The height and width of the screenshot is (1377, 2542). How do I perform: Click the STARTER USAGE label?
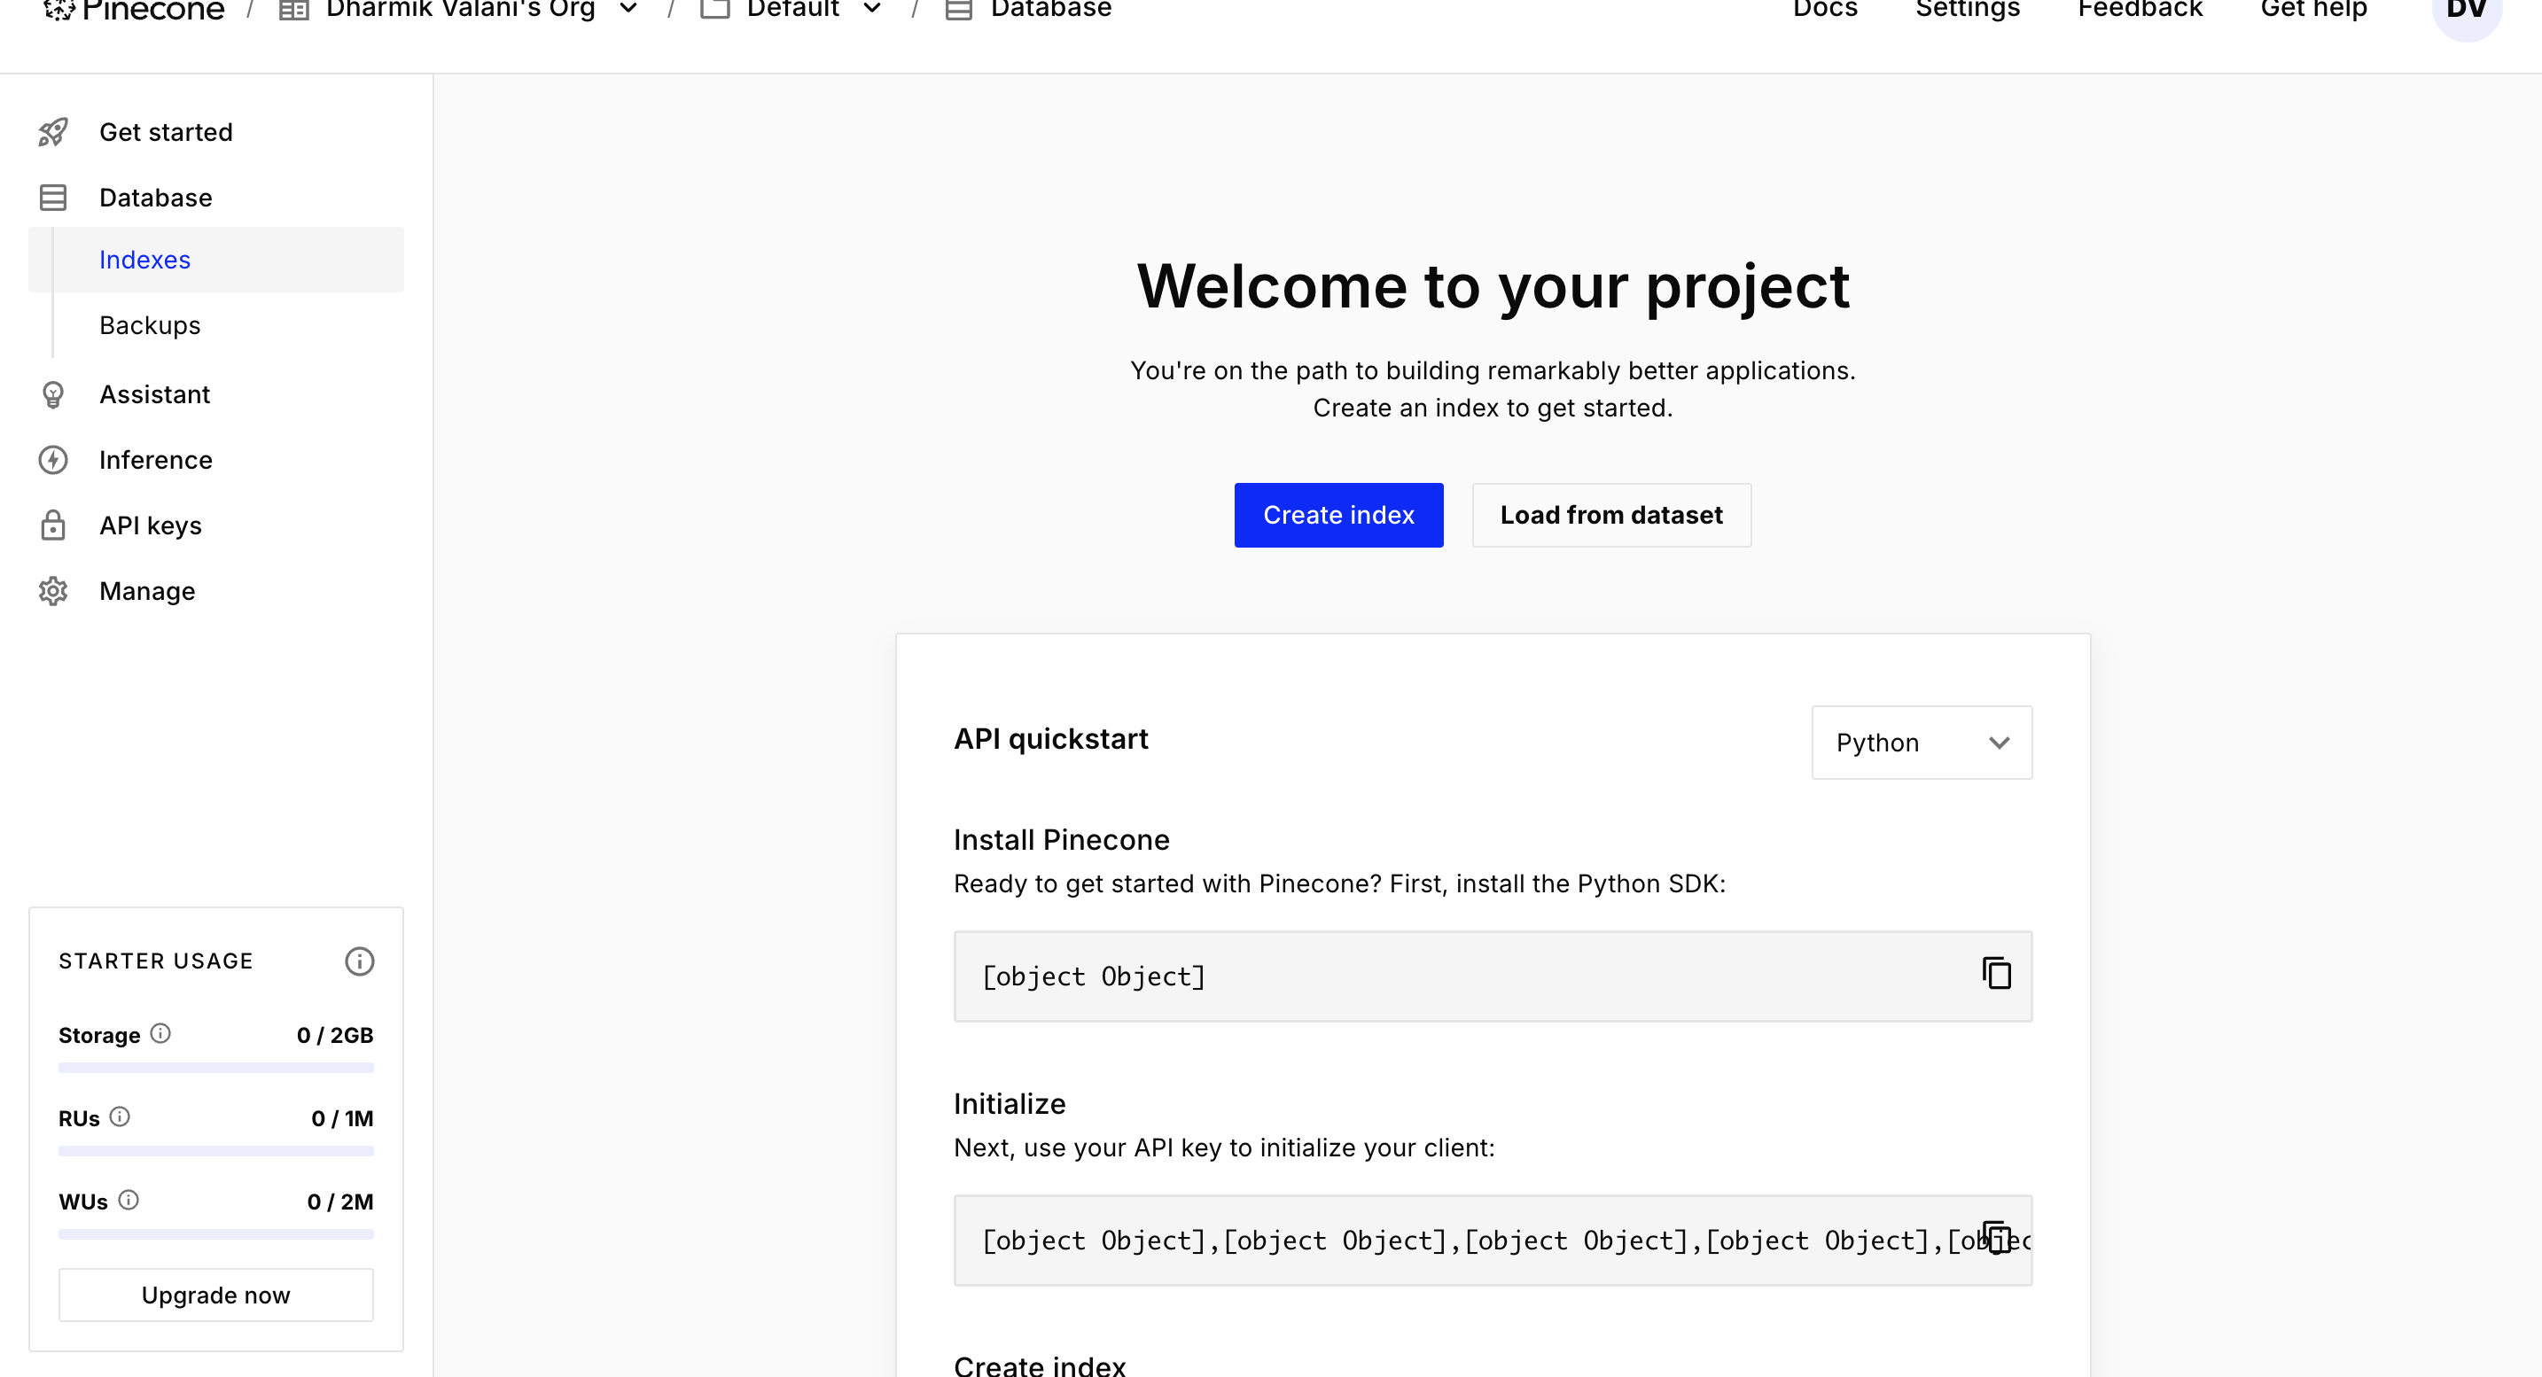point(156,961)
